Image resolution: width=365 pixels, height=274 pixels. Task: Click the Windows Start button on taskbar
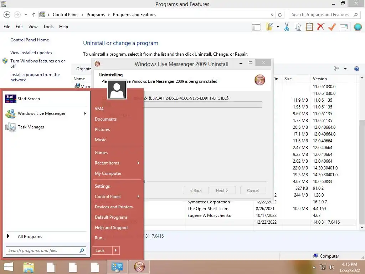click(x=9, y=267)
